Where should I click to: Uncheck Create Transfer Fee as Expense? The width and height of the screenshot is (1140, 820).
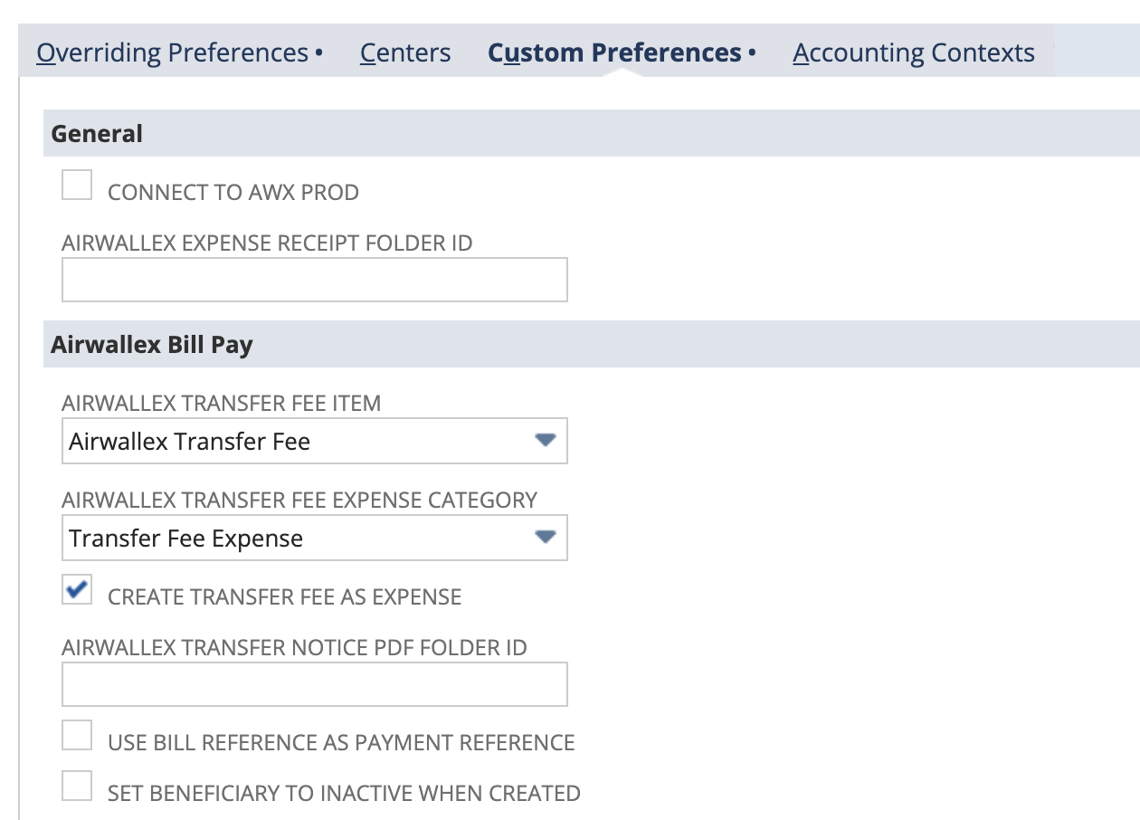(77, 590)
